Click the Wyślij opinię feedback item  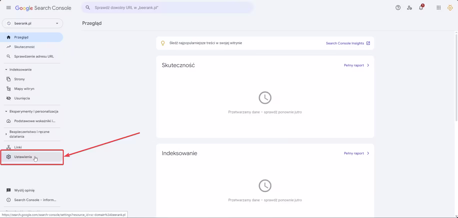point(24,190)
